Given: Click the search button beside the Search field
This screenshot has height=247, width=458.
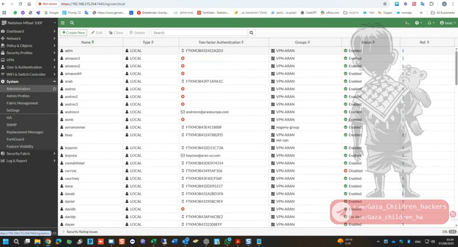Looking at the screenshot, I should tap(252, 33).
